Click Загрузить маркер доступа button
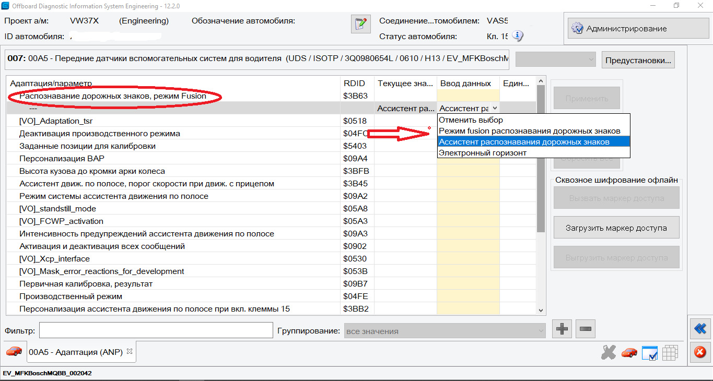The width and height of the screenshot is (713, 381). pos(616,228)
